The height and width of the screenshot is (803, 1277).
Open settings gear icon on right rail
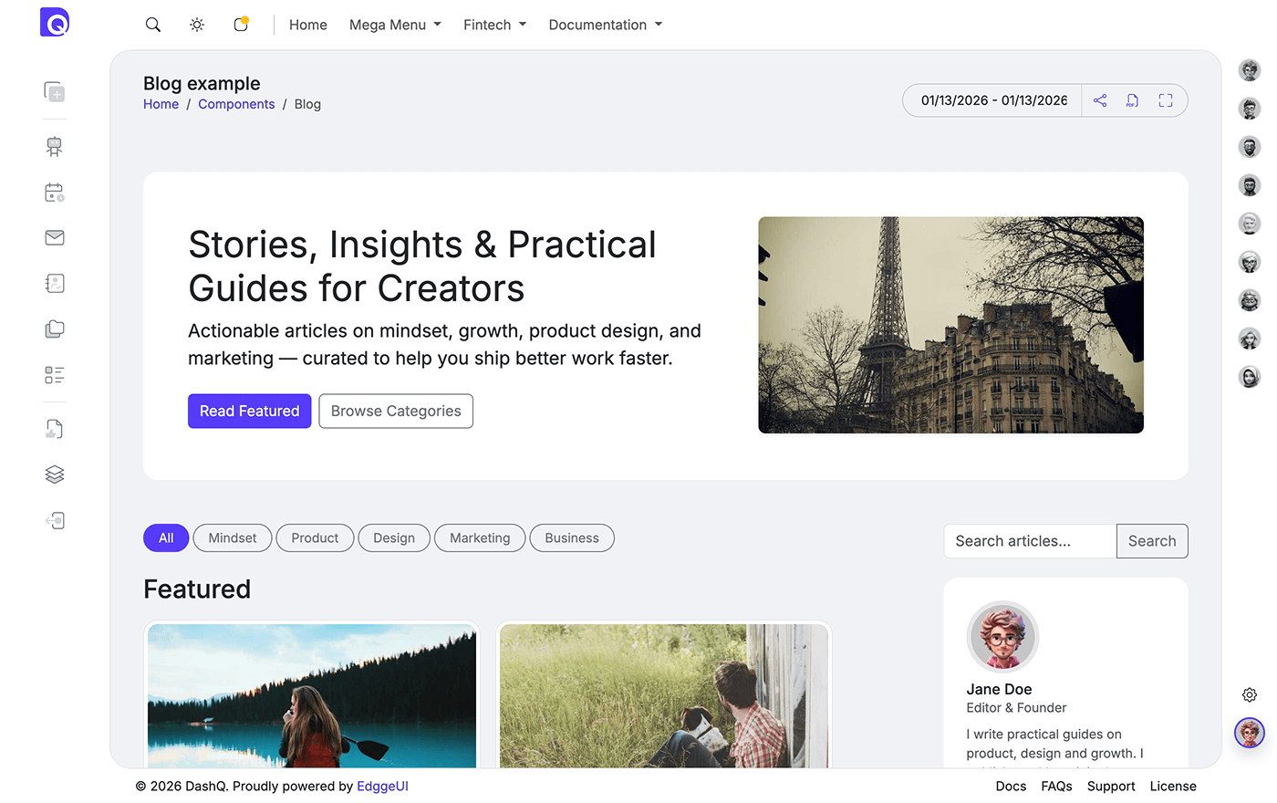click(x=1250, y=695)
